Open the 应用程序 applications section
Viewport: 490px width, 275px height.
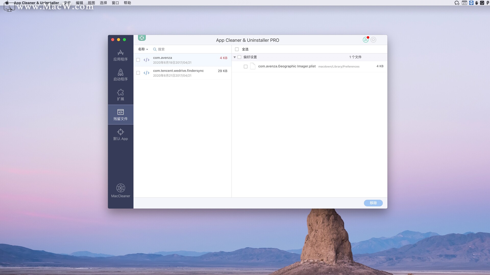click(x=120, y=55)
